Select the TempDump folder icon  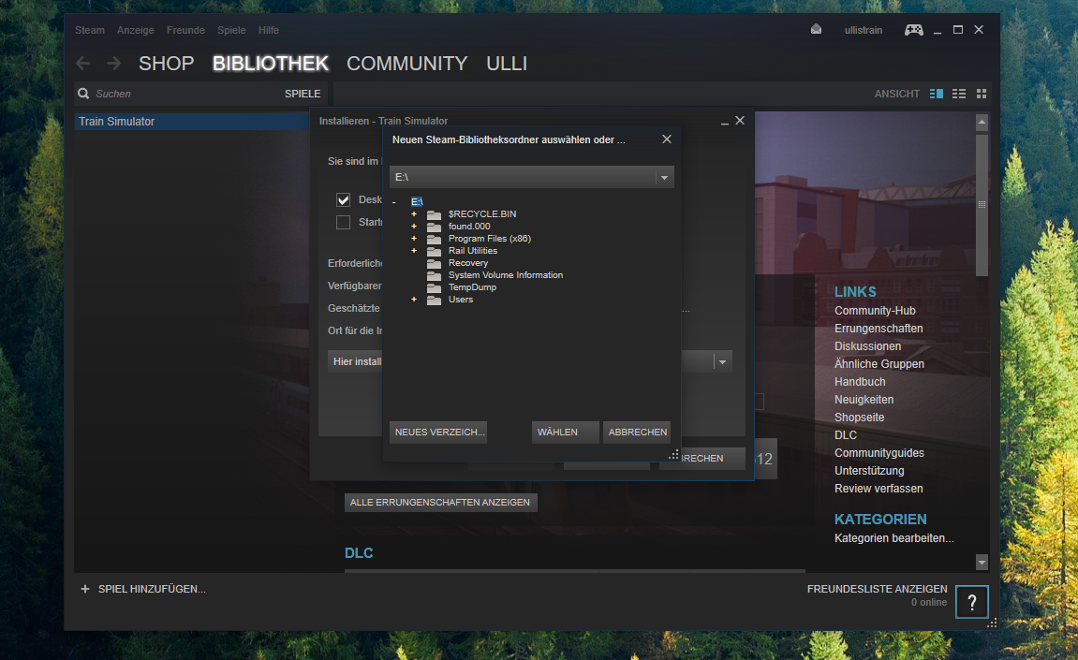pyautogui.click(x=434, y=287)
